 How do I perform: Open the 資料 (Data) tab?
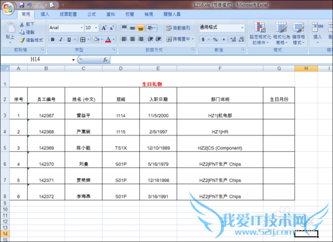coord(111,14)
